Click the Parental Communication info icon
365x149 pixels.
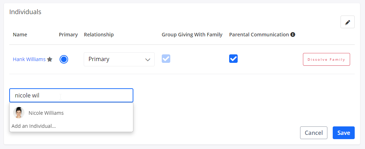[x=293, y=35]
